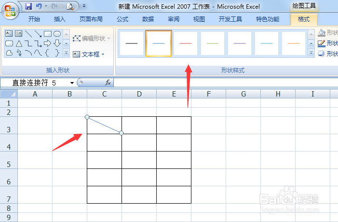Select the horizontal text box shape

pos(9,34)
